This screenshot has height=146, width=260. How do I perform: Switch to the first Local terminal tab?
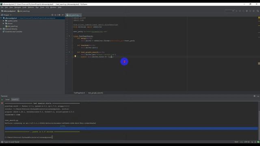click(7, 99)
